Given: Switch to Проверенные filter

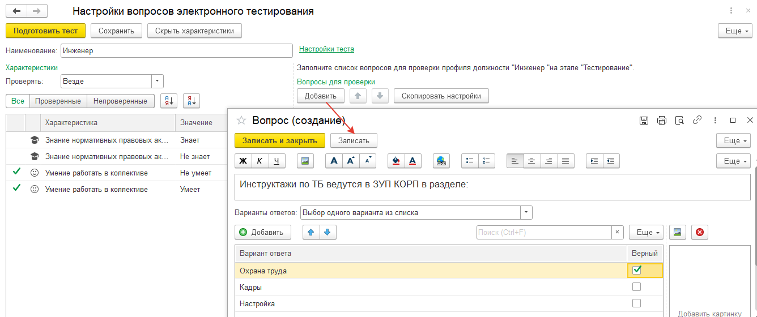Looking at the screenshot, I should 58,101.
